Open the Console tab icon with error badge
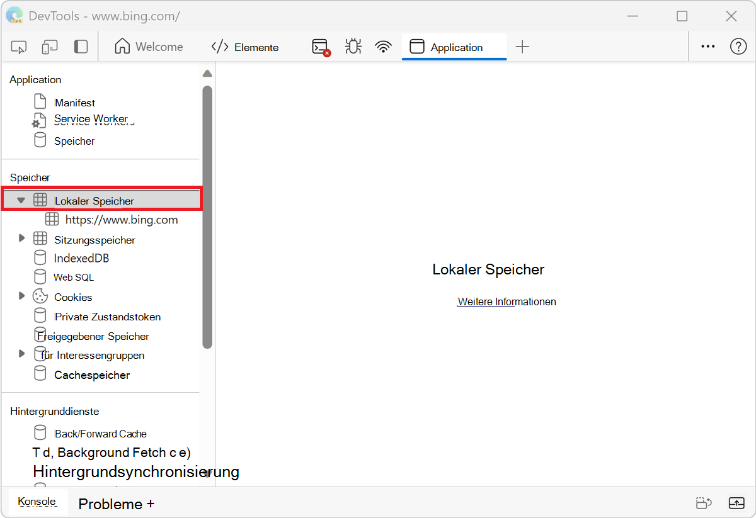Image resolution: width=756 pixels, height=518 pixels. tap(321, 47)
